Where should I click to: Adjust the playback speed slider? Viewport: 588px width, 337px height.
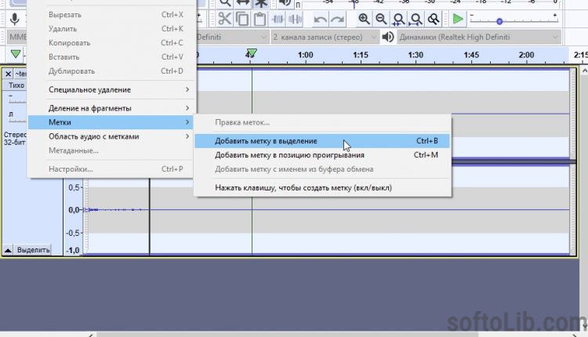tap(514, 20)
